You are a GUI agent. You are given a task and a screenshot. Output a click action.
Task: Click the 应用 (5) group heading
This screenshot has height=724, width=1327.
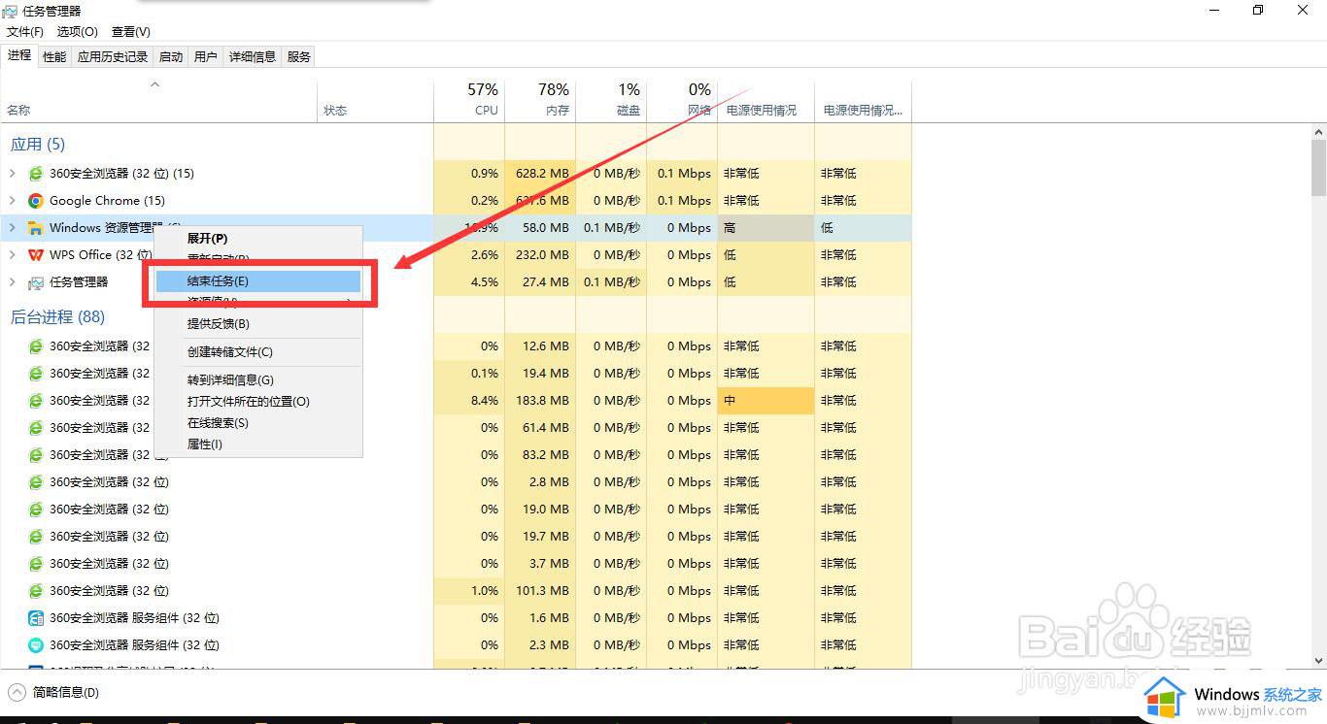[x=38, y=145]
